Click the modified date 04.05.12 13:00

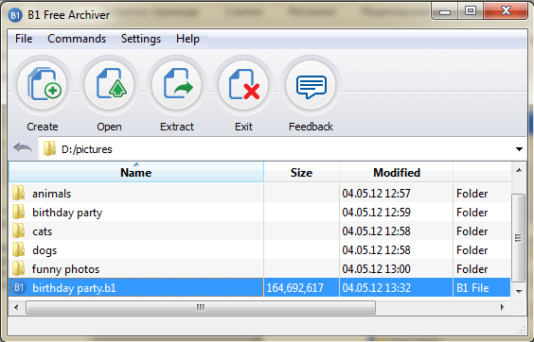pos(376,269)
